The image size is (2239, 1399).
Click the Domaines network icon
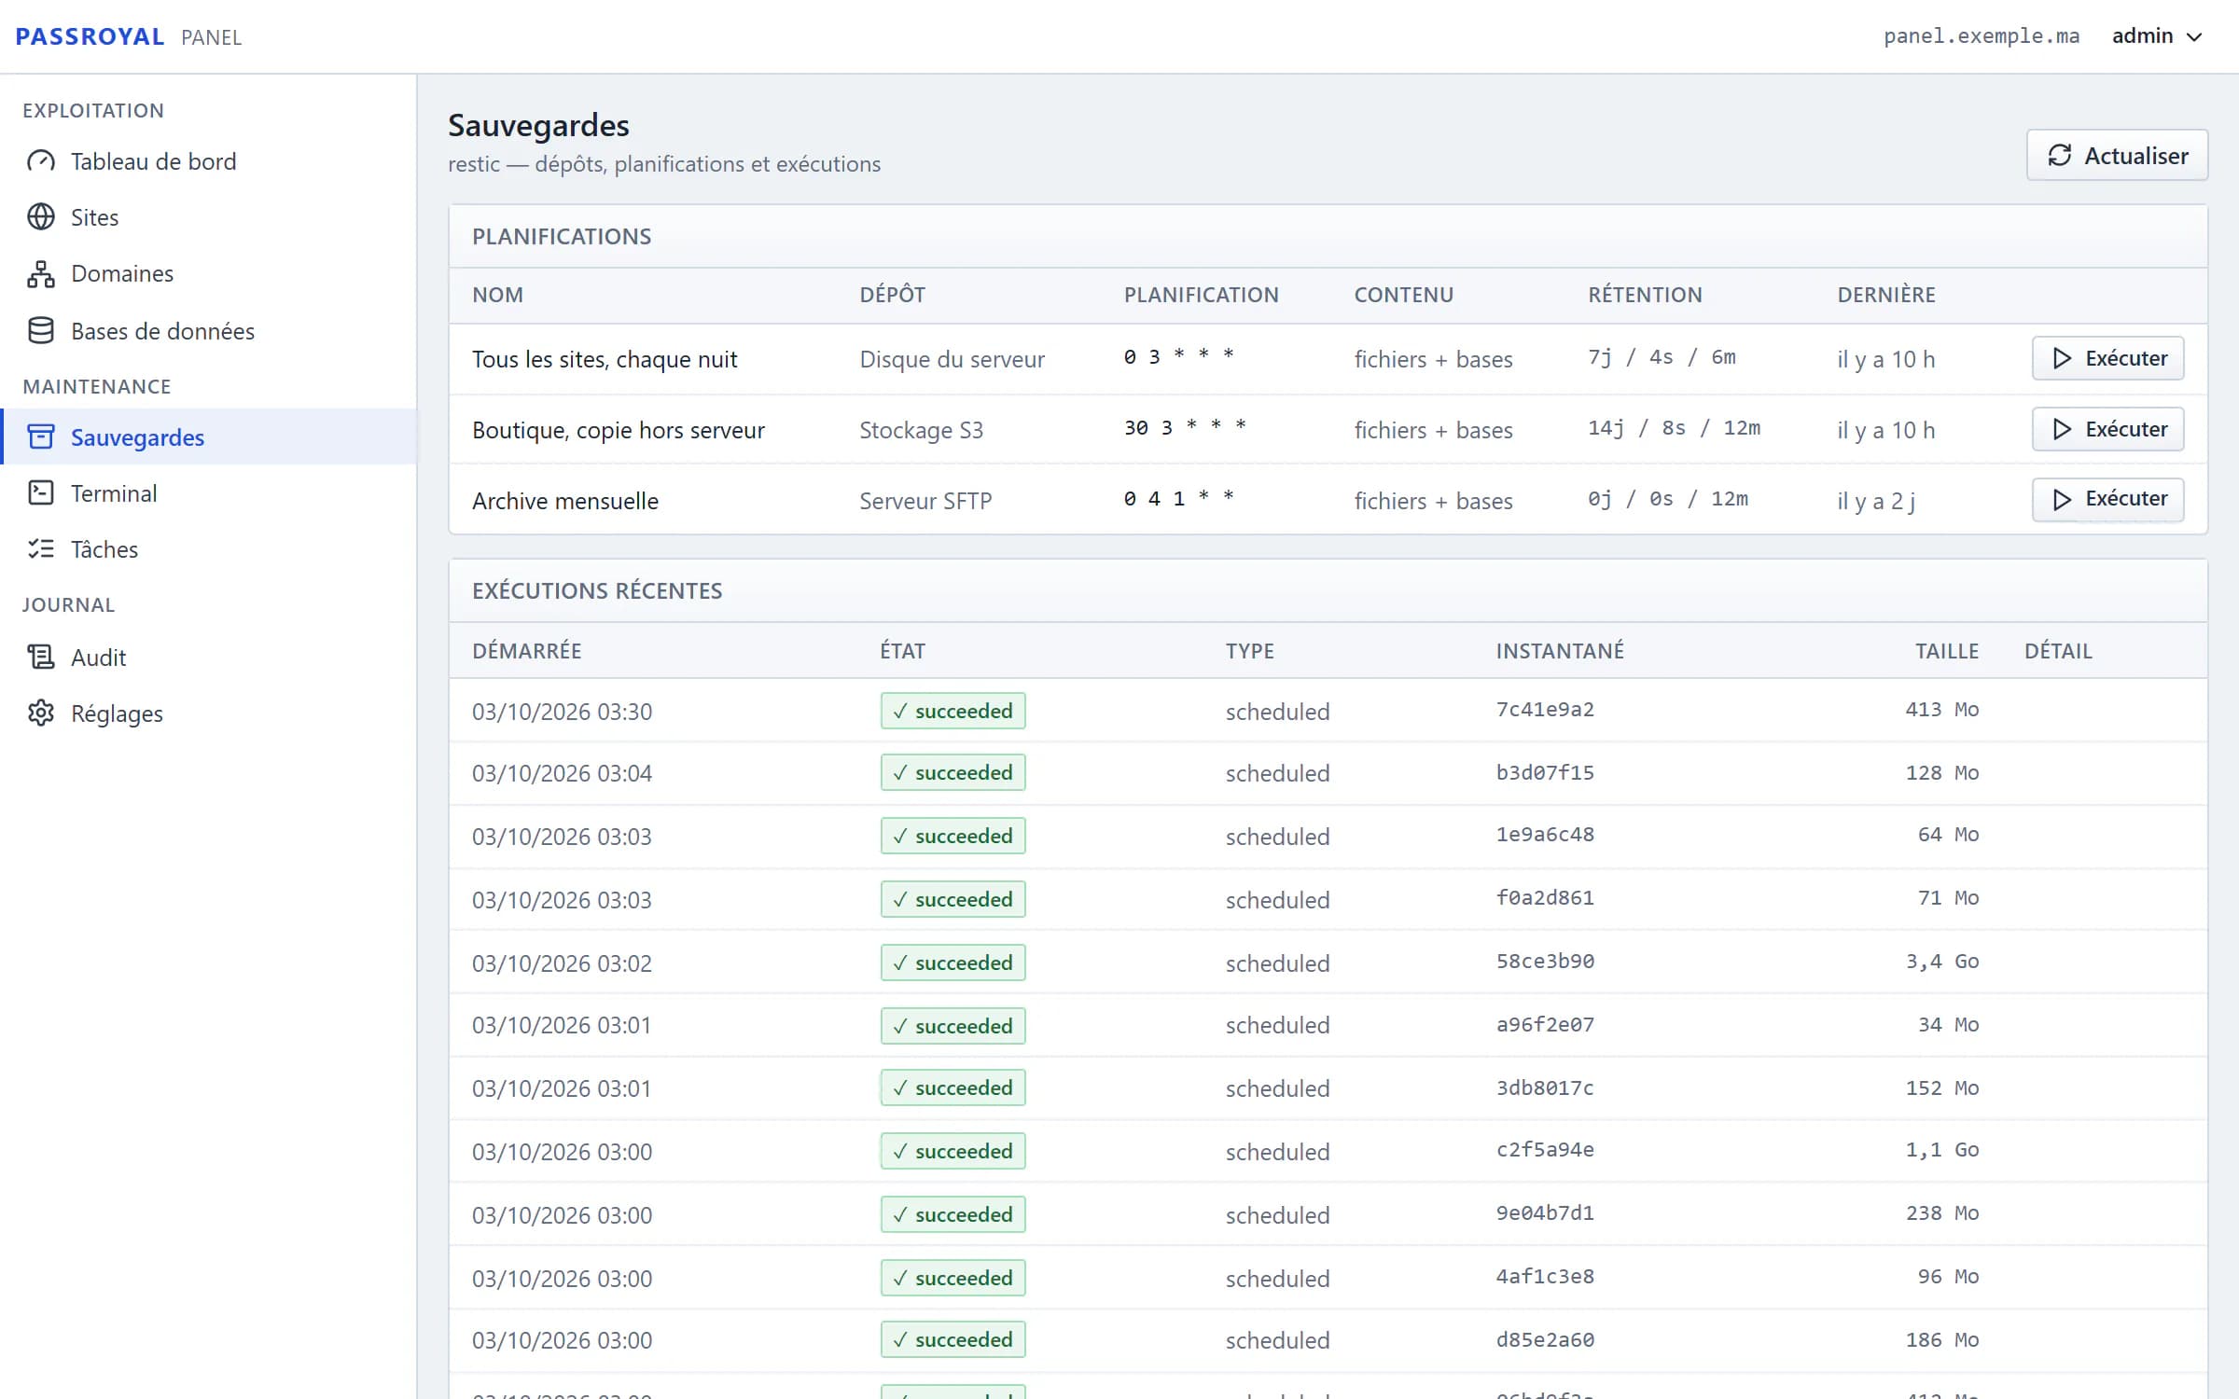[40, 273]
